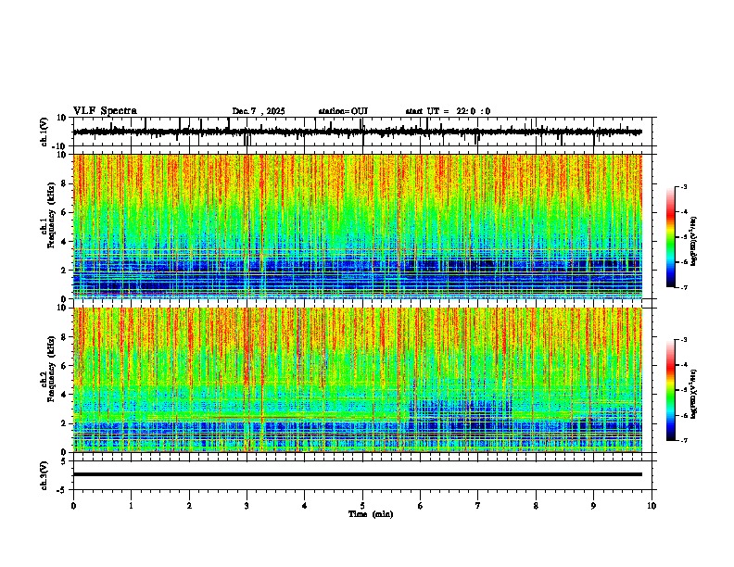
Task: Click the ch.1 spectrogram panel
Action: tap(357, 226)
